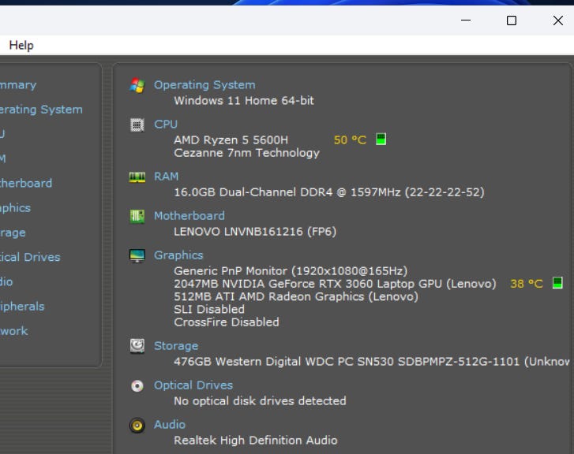Select Optical Drives in the sidebar

[x=30, y=257]
